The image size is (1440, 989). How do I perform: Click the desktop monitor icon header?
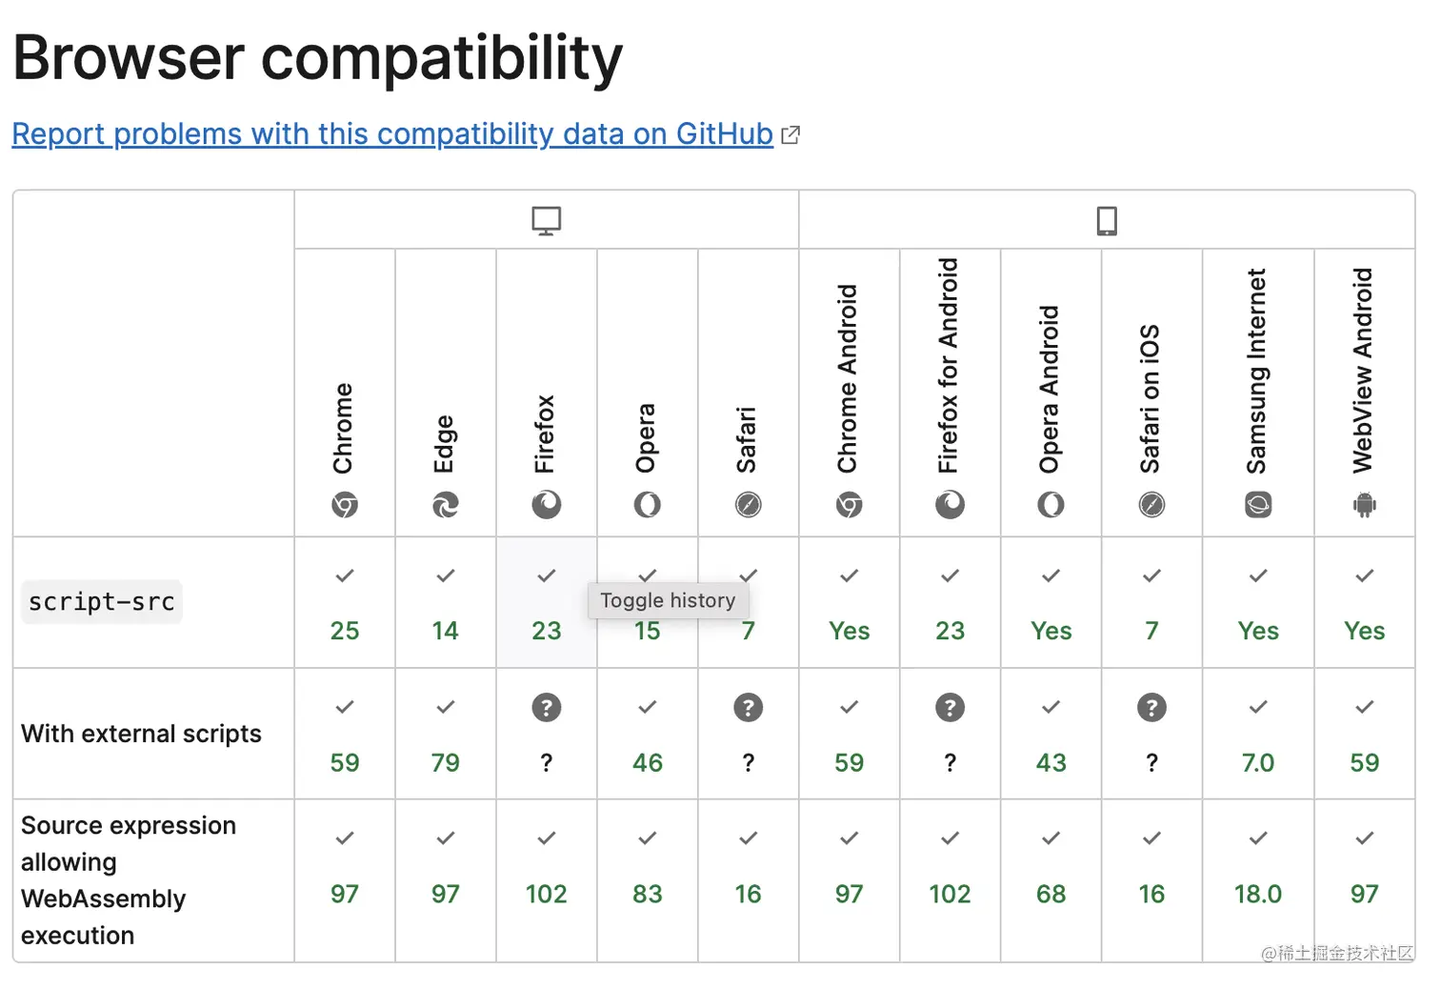(546, 221)
